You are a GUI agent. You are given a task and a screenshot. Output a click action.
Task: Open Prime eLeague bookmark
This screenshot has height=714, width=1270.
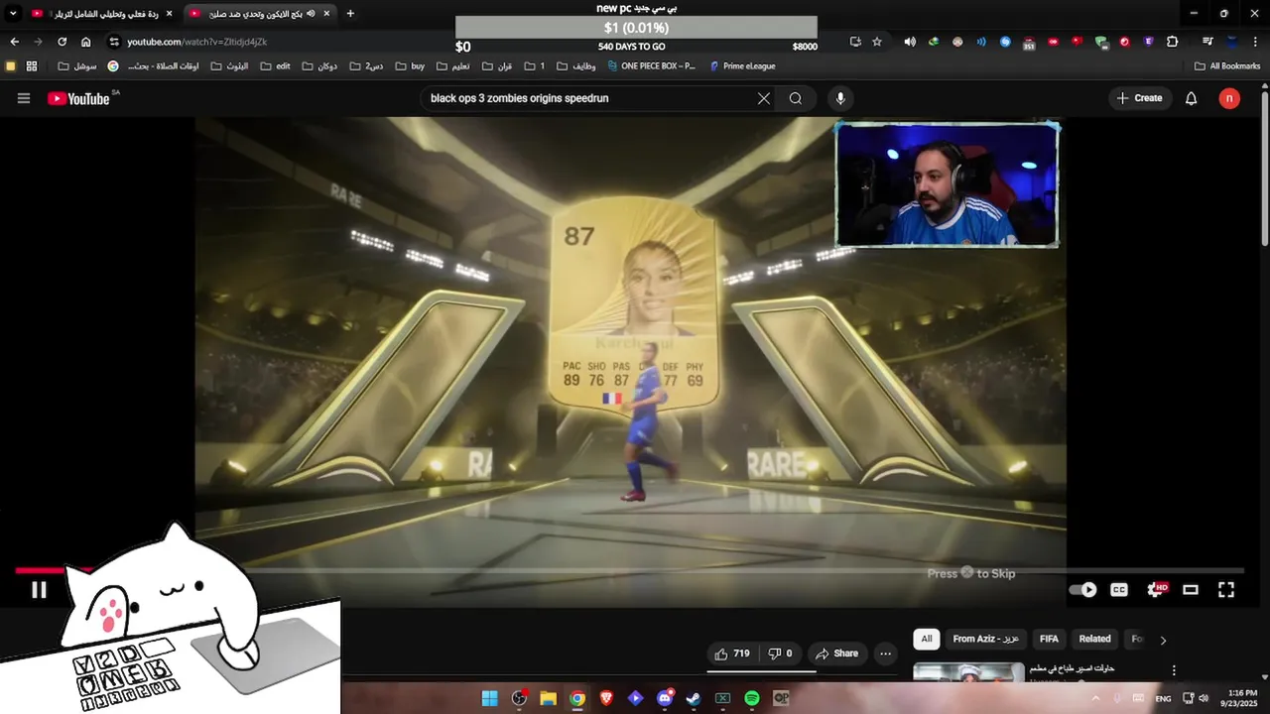pyautogui.click(x=741, y=66)
